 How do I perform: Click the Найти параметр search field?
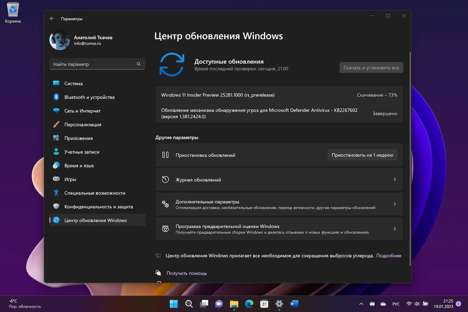tap(97, 64)
